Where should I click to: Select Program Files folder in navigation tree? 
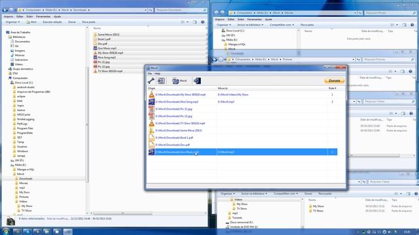25,128
